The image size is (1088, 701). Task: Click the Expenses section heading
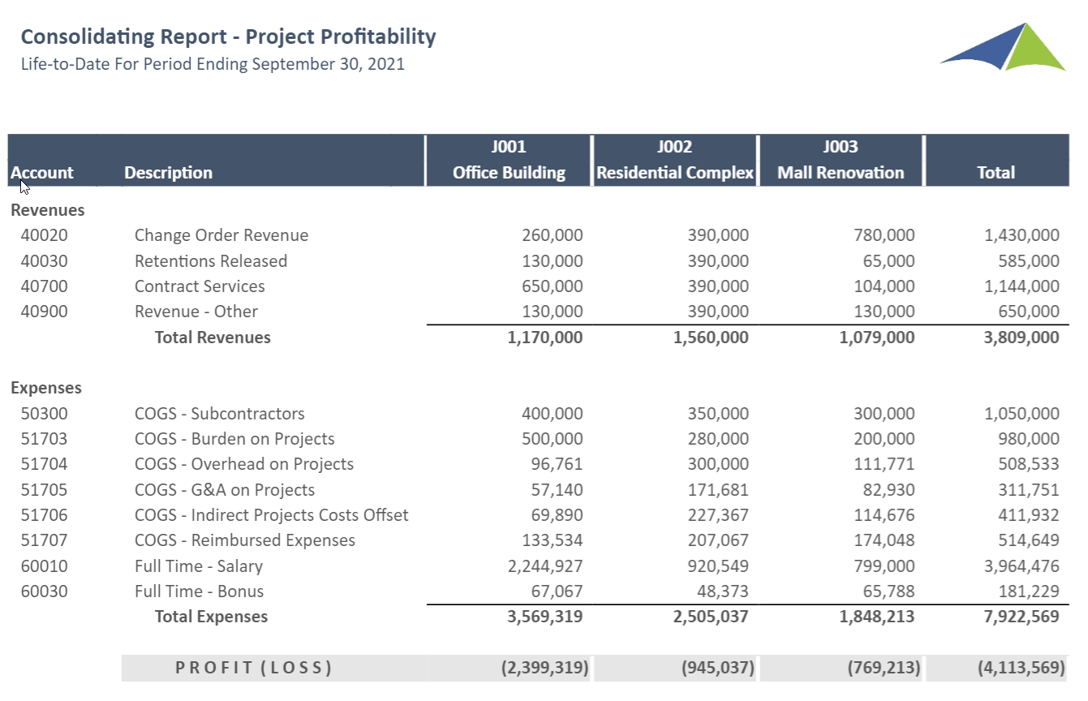point(46,388)
